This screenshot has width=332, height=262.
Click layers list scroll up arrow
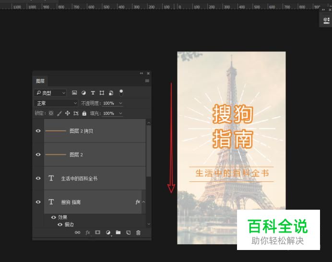coord(149,123)
